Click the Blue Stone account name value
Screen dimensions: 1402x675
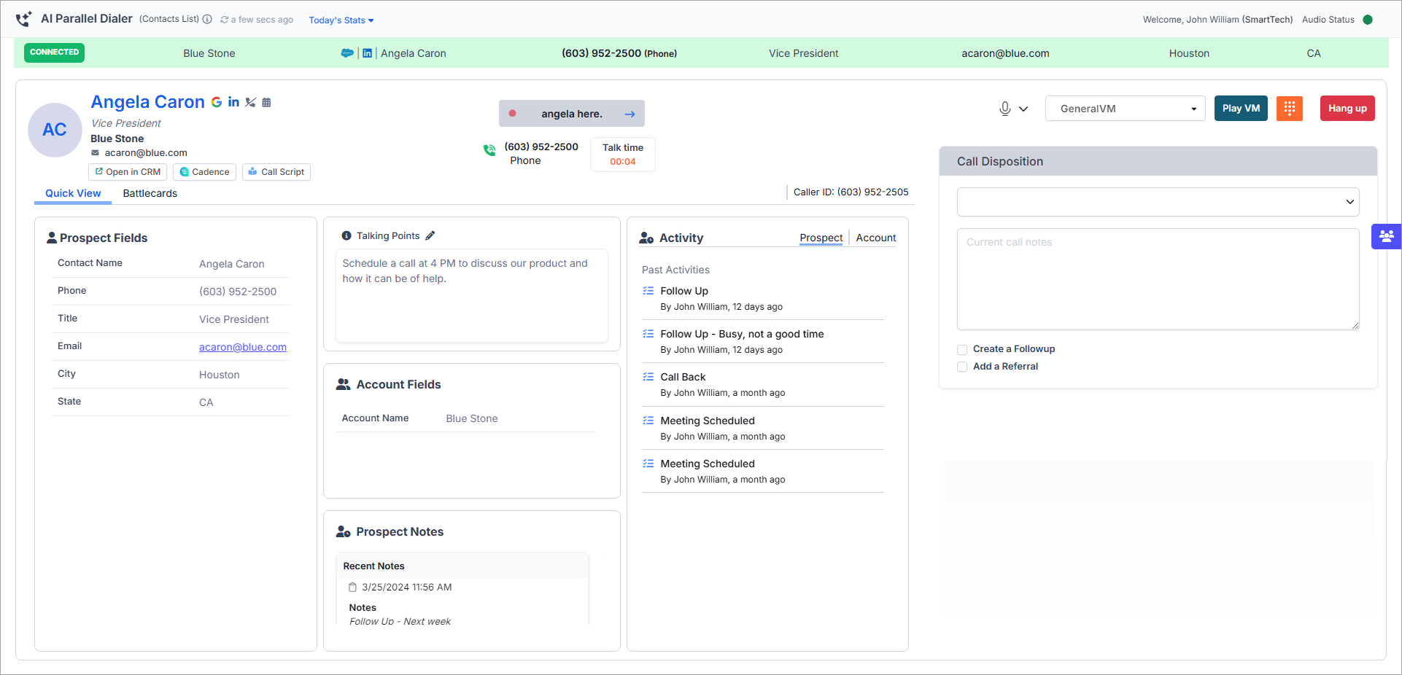pos(472,418)
